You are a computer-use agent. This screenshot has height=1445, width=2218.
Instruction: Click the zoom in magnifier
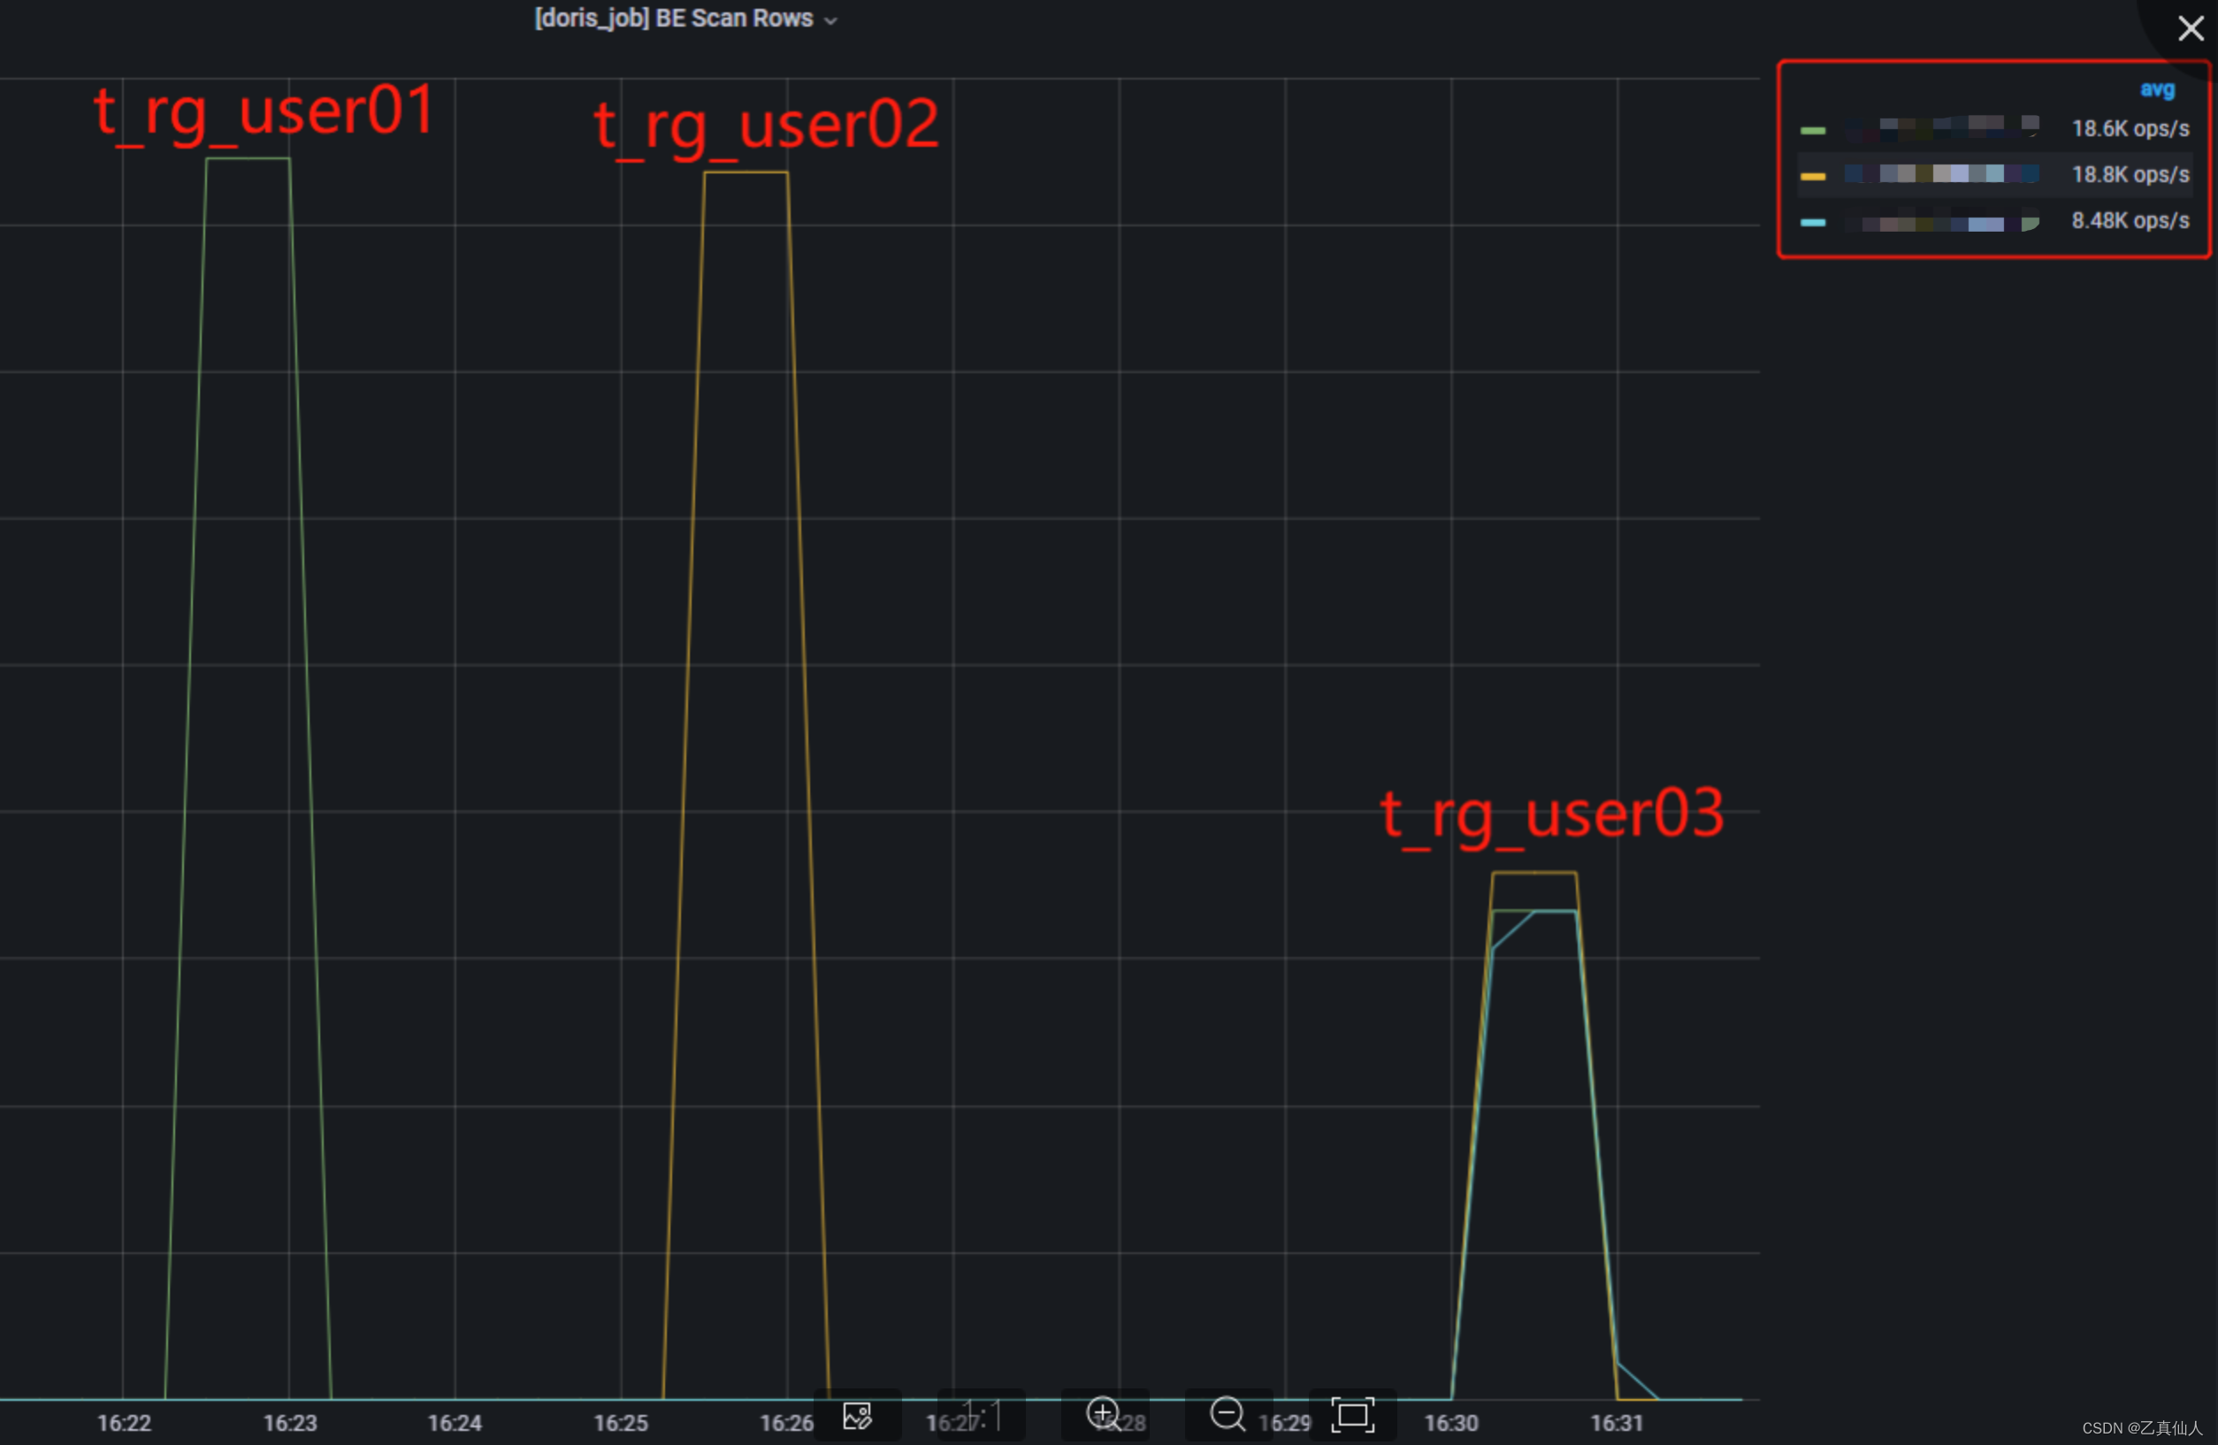point(1105,1414)
